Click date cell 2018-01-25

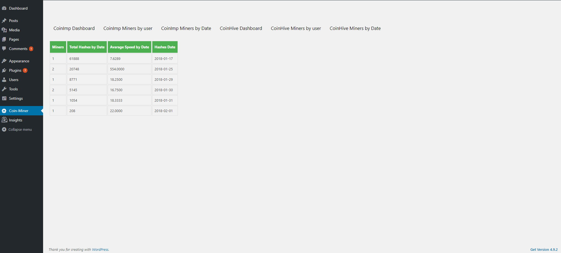(165, 69)
